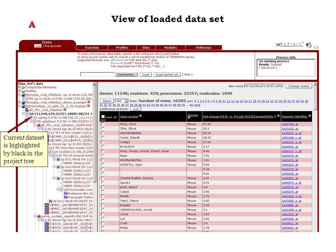Click the profile icon of all_TFs_viral_infection
This screenshot has width=336, height=252.
point(27,110)
